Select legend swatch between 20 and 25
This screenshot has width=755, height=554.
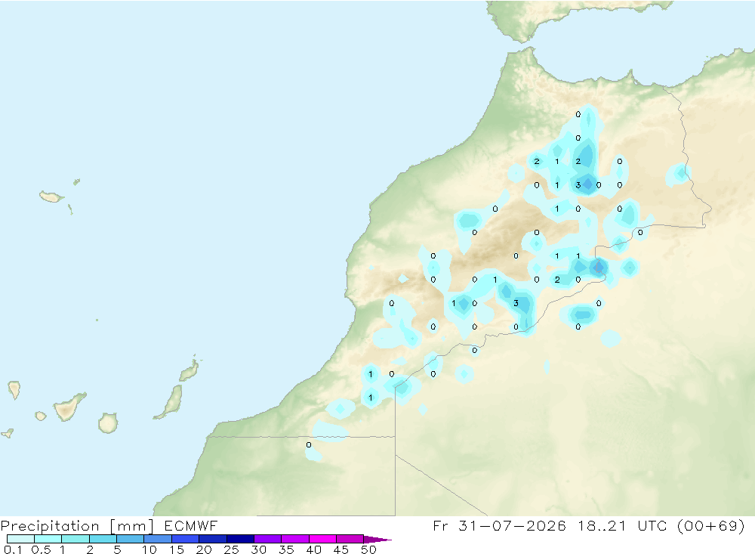tap(212, 539)
